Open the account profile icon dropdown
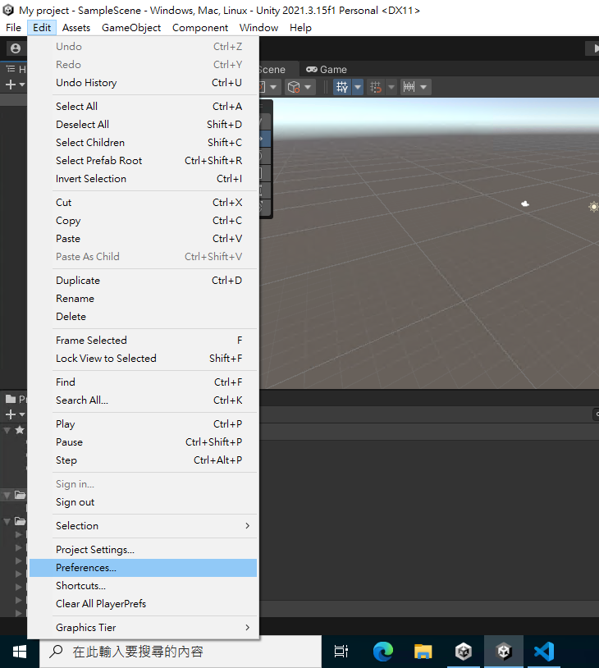Viewport: 599px width, 668px height. [16, 48]
